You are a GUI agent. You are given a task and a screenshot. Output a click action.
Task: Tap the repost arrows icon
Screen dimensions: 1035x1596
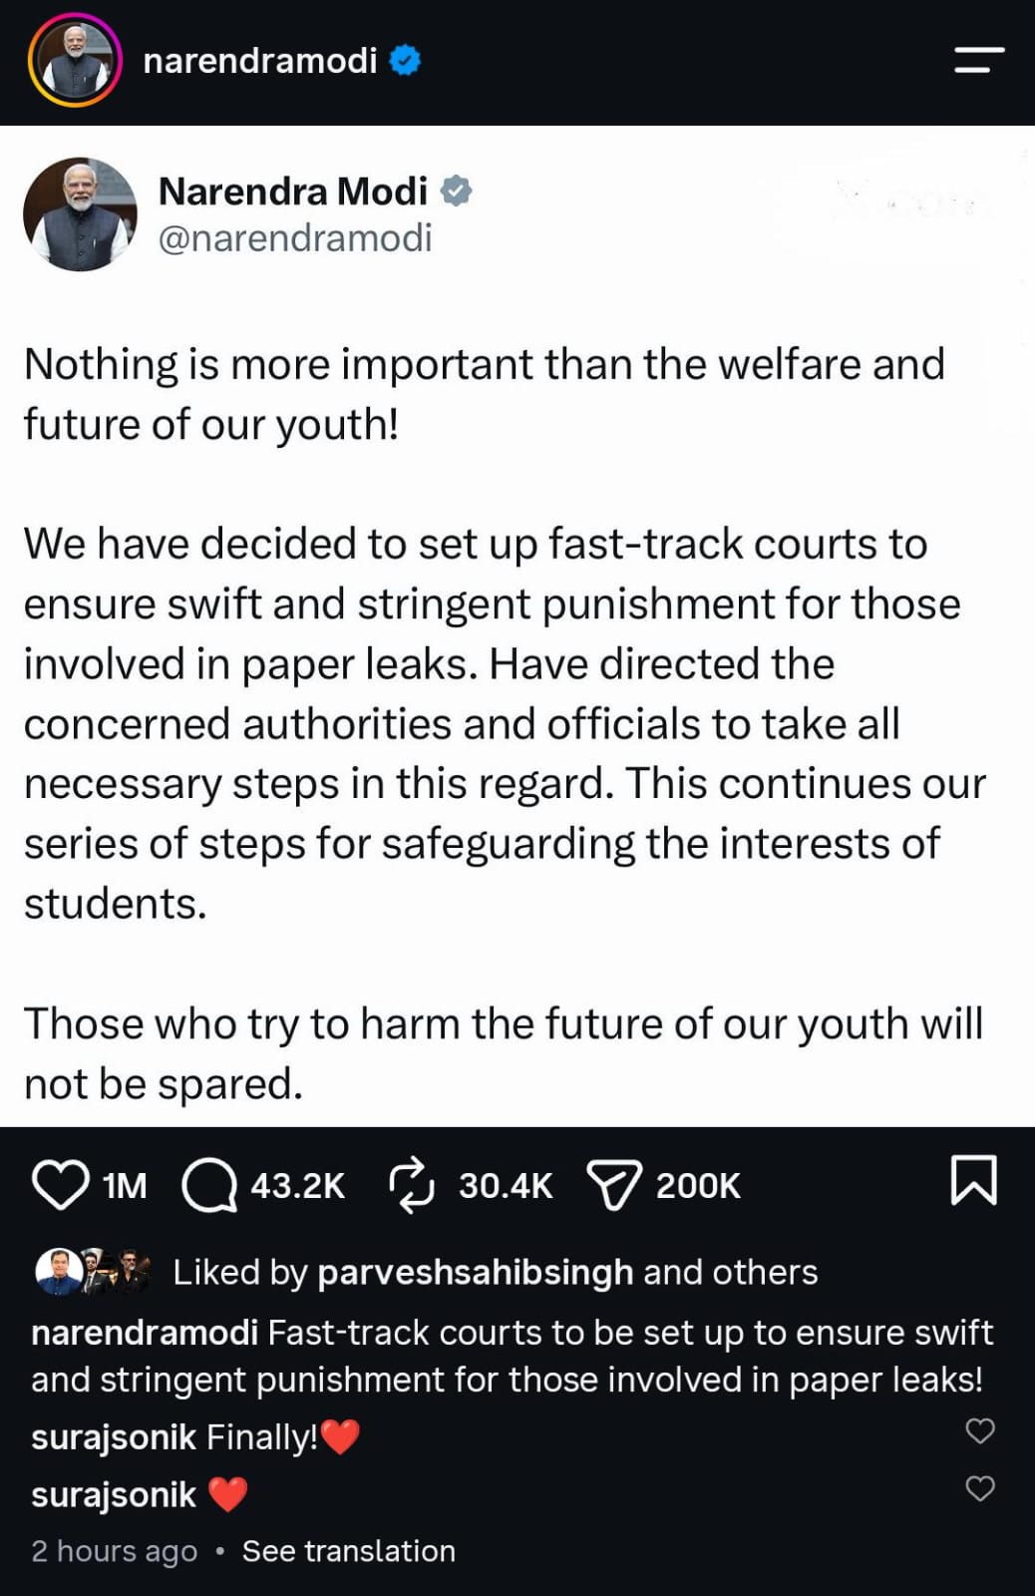(411, 1184)
